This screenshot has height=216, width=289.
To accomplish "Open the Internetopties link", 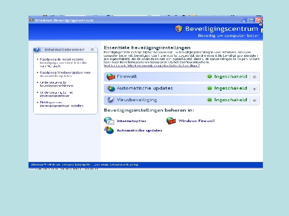I will (131, 121).
